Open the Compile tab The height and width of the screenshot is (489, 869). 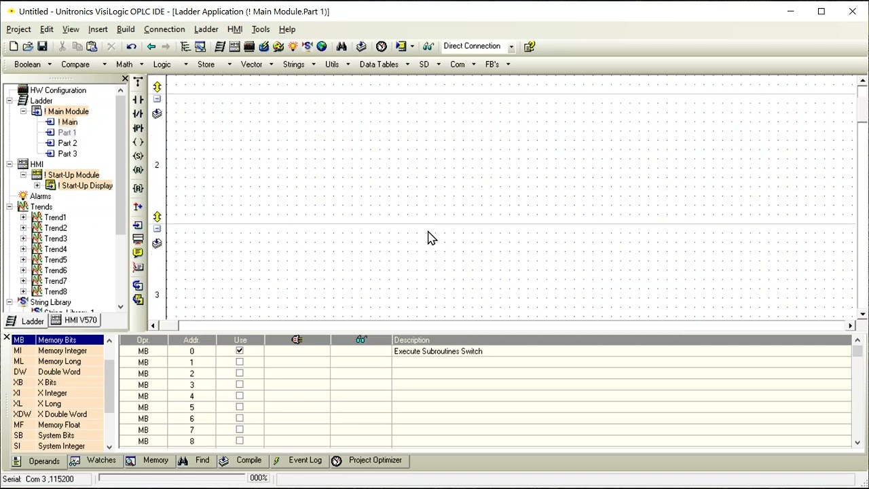coord(241,460)
